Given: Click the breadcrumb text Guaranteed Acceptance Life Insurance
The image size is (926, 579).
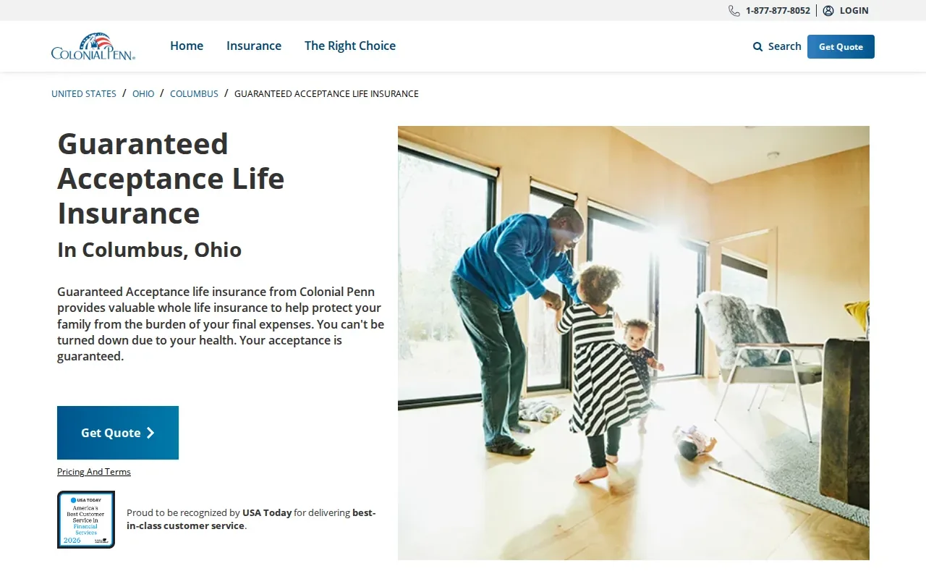Looking at the screenshot, I should (x=326, y=94).
